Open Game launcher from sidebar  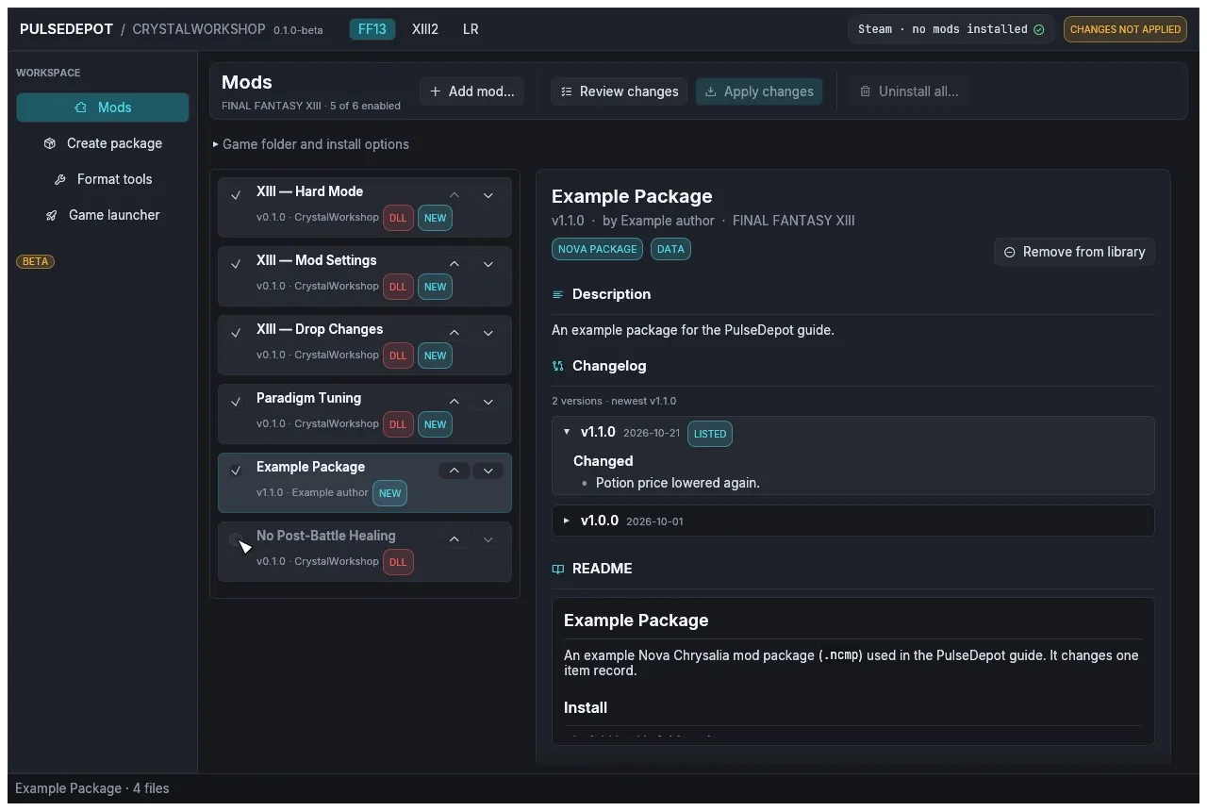[103, 215]
